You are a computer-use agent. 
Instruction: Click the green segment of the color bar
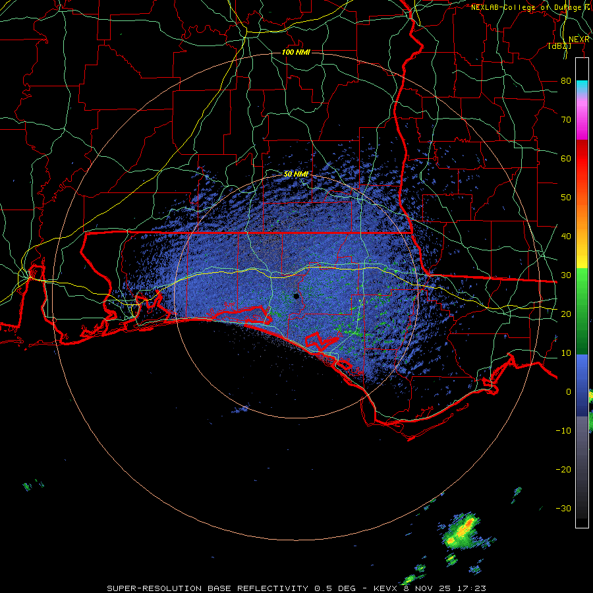click(582, 311)
